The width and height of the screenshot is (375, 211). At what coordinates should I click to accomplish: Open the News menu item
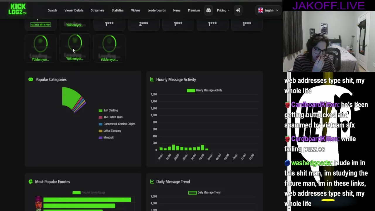[177, 10]
